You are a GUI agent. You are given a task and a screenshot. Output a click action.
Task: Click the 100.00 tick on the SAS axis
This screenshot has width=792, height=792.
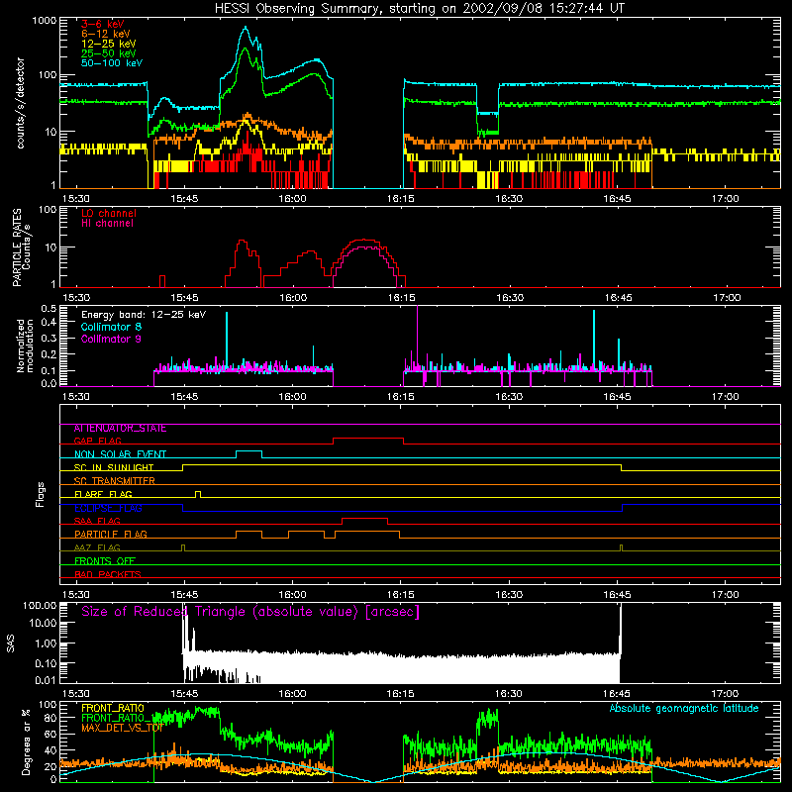point(40,605)
